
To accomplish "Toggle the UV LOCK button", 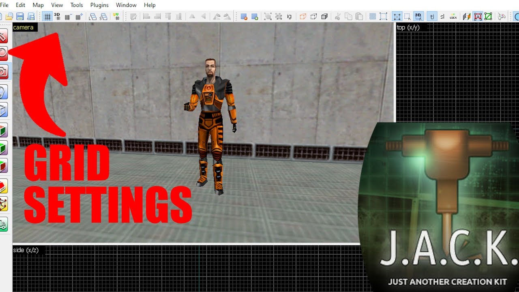I will 453,17.
